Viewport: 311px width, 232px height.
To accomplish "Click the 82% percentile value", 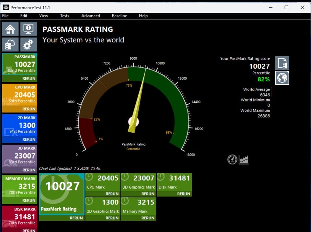I will click(x=264, y=79).
